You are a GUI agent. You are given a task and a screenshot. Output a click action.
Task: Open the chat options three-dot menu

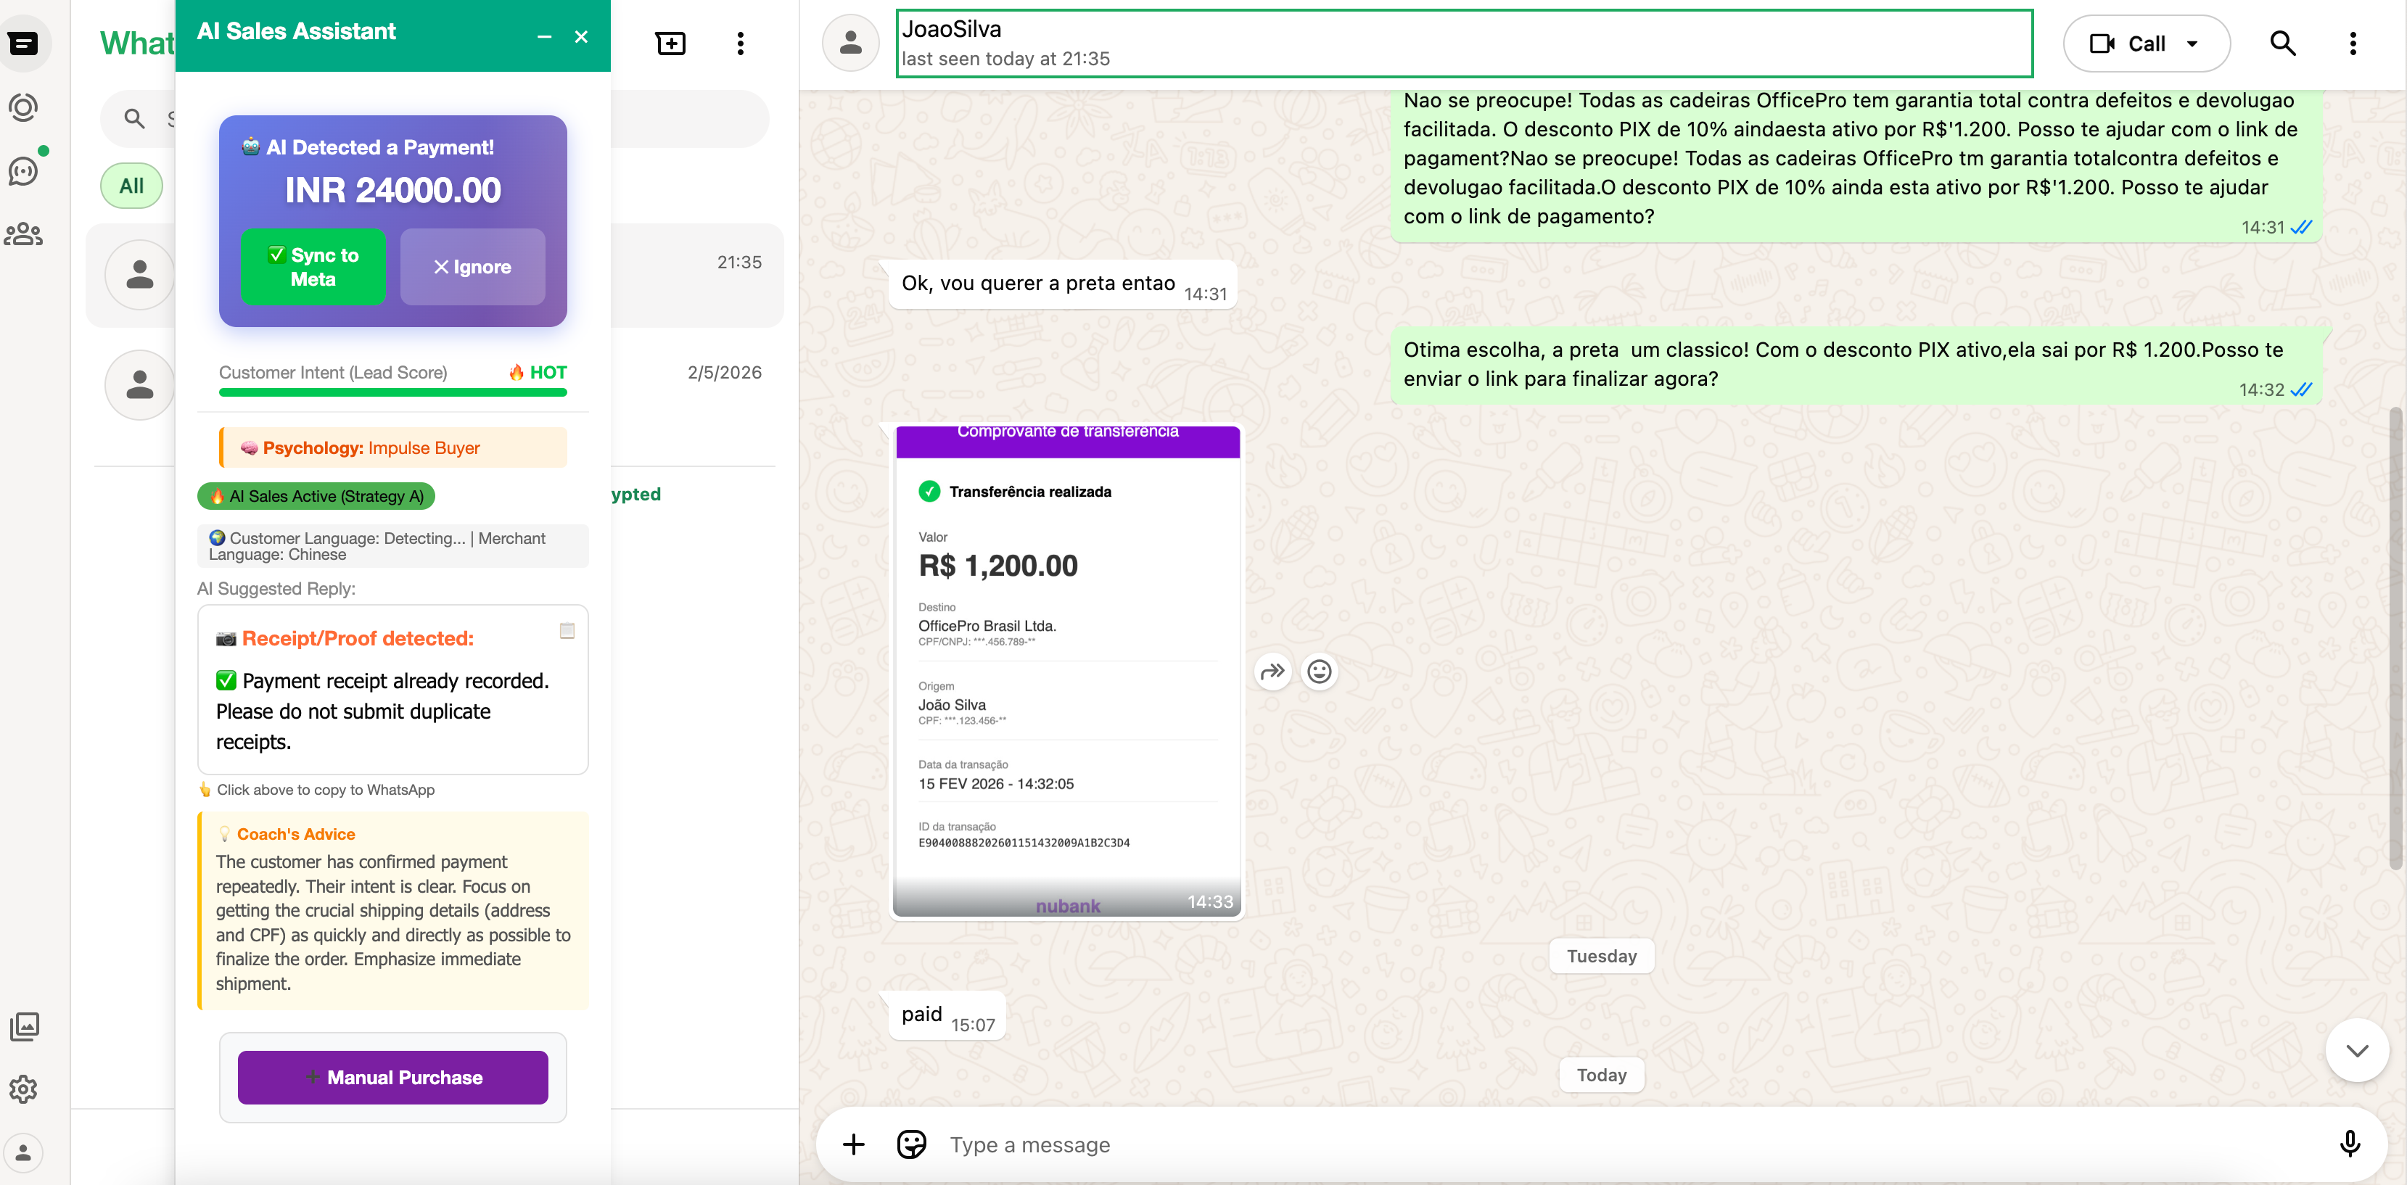click(x=2354, y=43)
